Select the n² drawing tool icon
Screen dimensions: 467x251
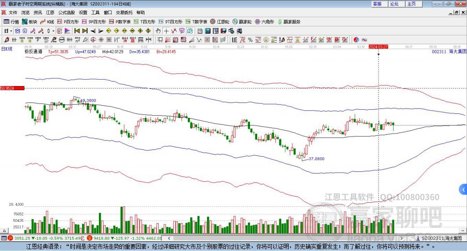78,40
